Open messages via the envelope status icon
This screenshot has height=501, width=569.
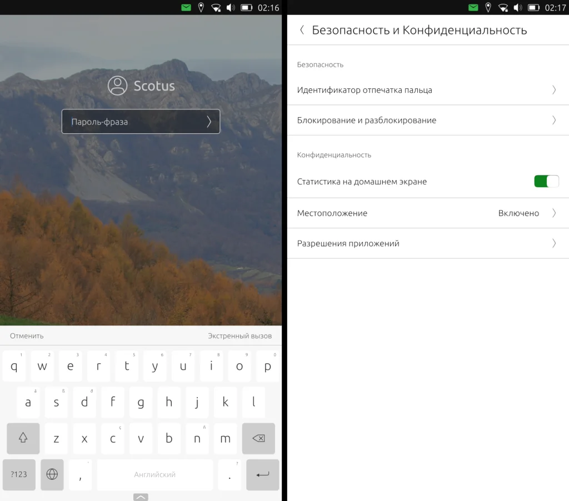(x=186, y=8)
